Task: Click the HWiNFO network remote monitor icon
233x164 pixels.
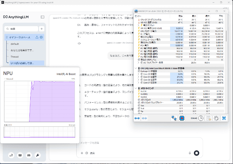Action: (174, 118)
